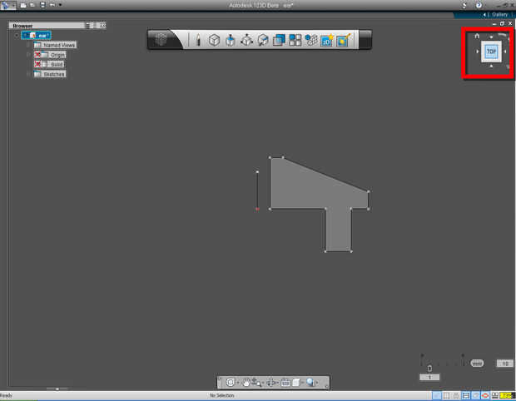This screenshot has width=516, height=401.
Task: Click the dark cube at marking menu's left end
Action: pos(161,40)
